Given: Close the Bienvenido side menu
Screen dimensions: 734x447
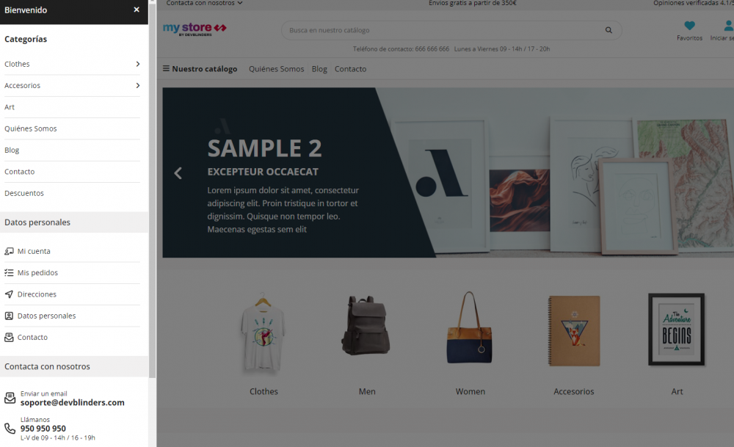Looking at the screenshot, I should point(137,10).
